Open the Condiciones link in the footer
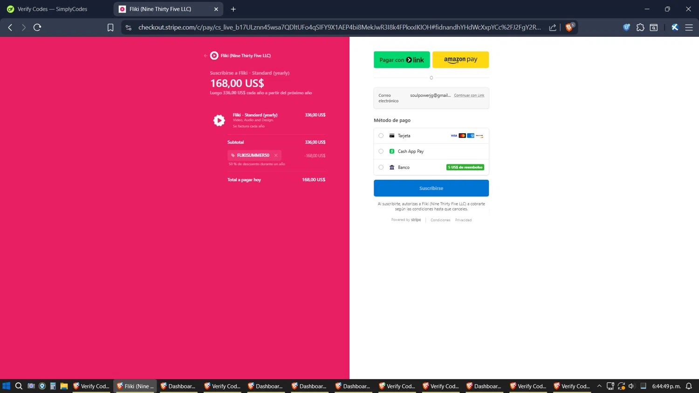 point(440,220)
